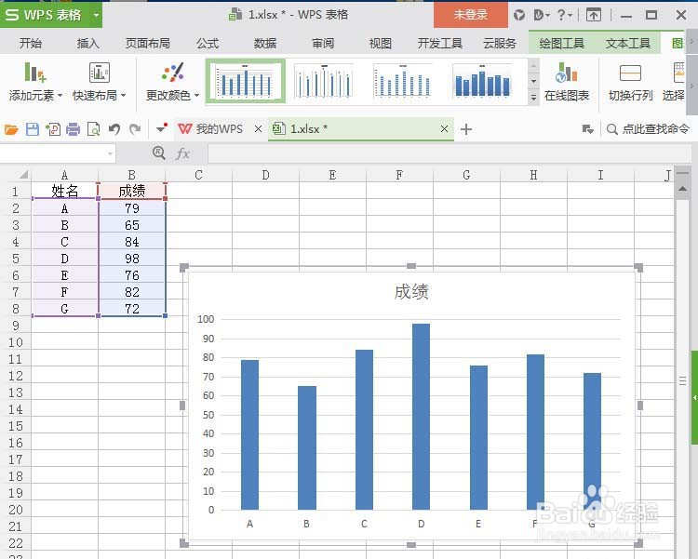Screen dimensions: 698x559
Task: Open Online Charts (在线图表)
Action: (x=566, y=82)
